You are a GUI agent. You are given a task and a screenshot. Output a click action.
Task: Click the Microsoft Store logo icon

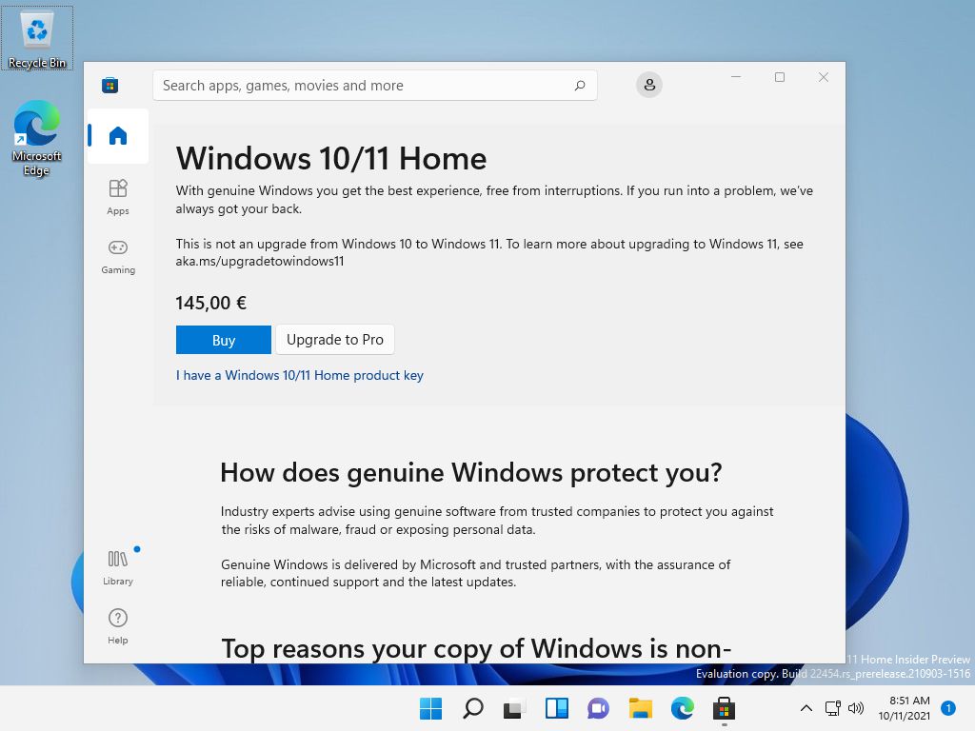pos(110,85)
